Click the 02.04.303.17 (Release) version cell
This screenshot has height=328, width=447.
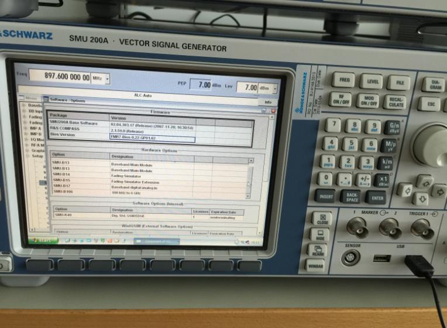152,126
